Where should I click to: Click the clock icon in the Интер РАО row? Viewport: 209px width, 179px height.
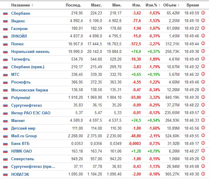pos(203,112)
